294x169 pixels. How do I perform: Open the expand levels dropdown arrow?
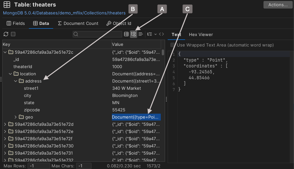pos(155,34)
